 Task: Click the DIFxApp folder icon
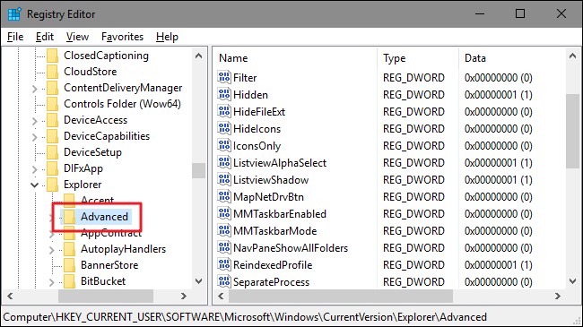tap(52, 168)
